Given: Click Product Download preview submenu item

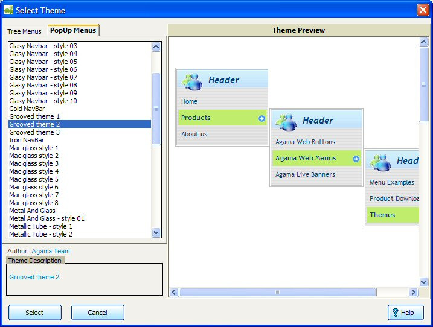Looking at the screenshot, I should [393, 198].
